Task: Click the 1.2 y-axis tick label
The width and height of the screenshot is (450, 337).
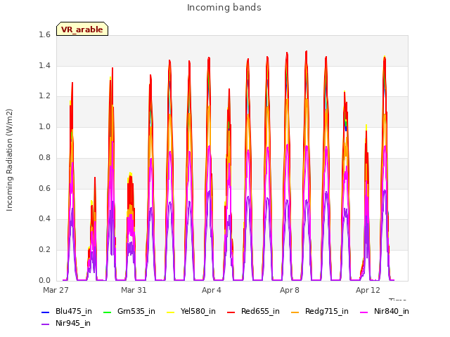Action: click(x=44, y=96)
